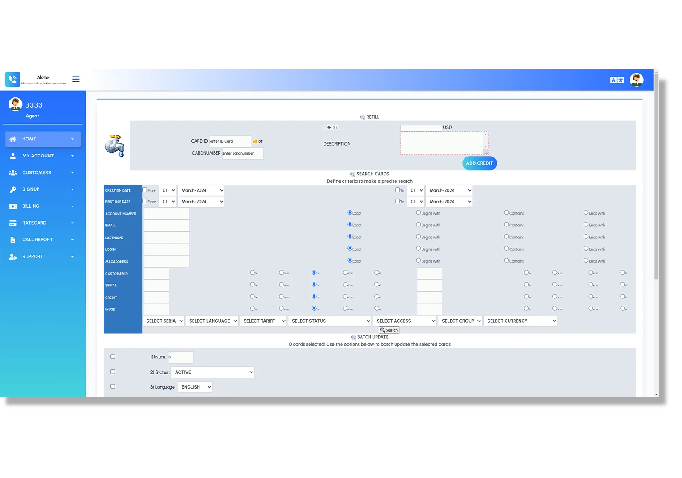
Task: Open the MY ACCOUNT menu item
Action: (43, 156)
